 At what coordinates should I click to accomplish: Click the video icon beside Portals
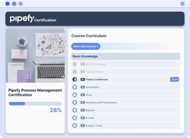83,118
